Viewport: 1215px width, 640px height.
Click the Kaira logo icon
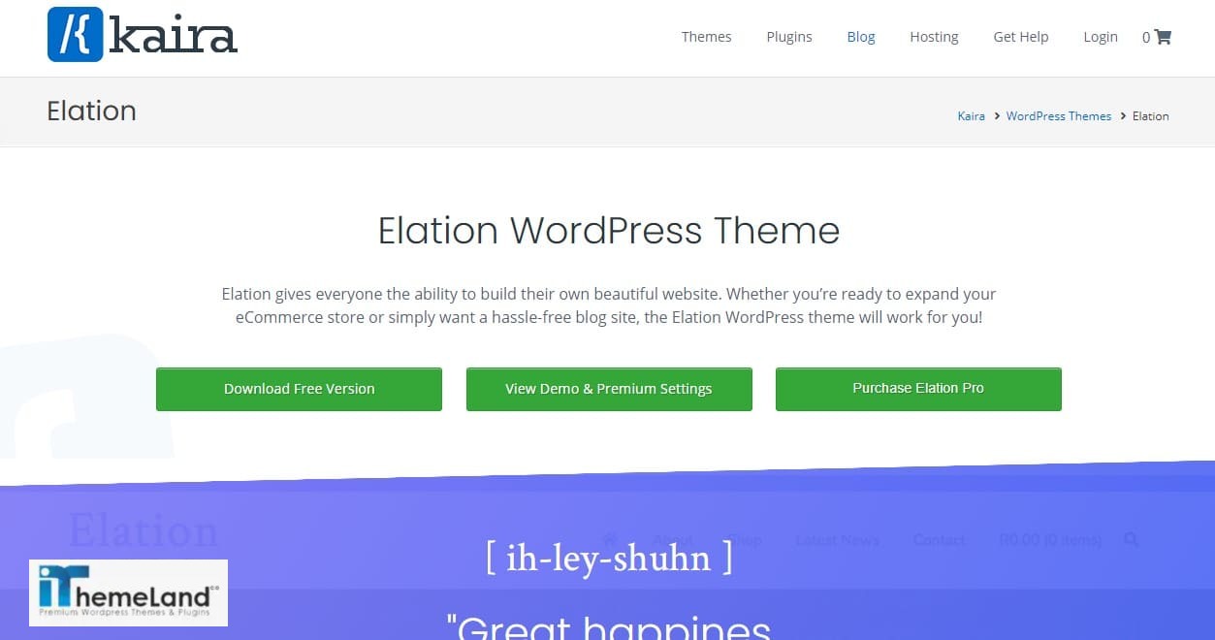point(75,35)
